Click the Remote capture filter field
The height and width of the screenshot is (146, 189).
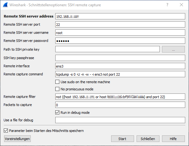coord(120,97)
